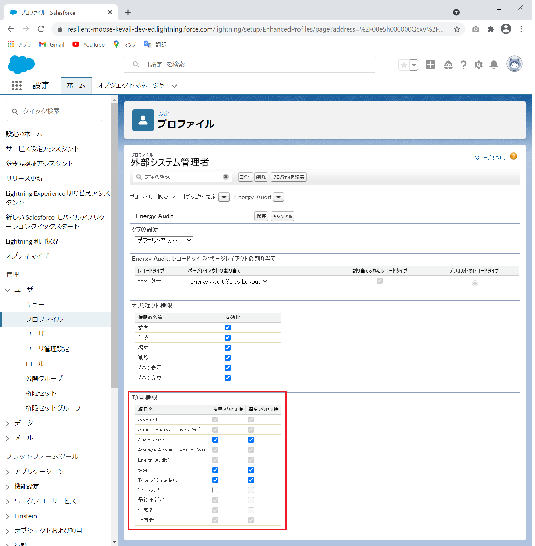Viewport: 535px width, 546px height.
Task: Open the Chrome profile account icon
Action: [x=506, y=29]
